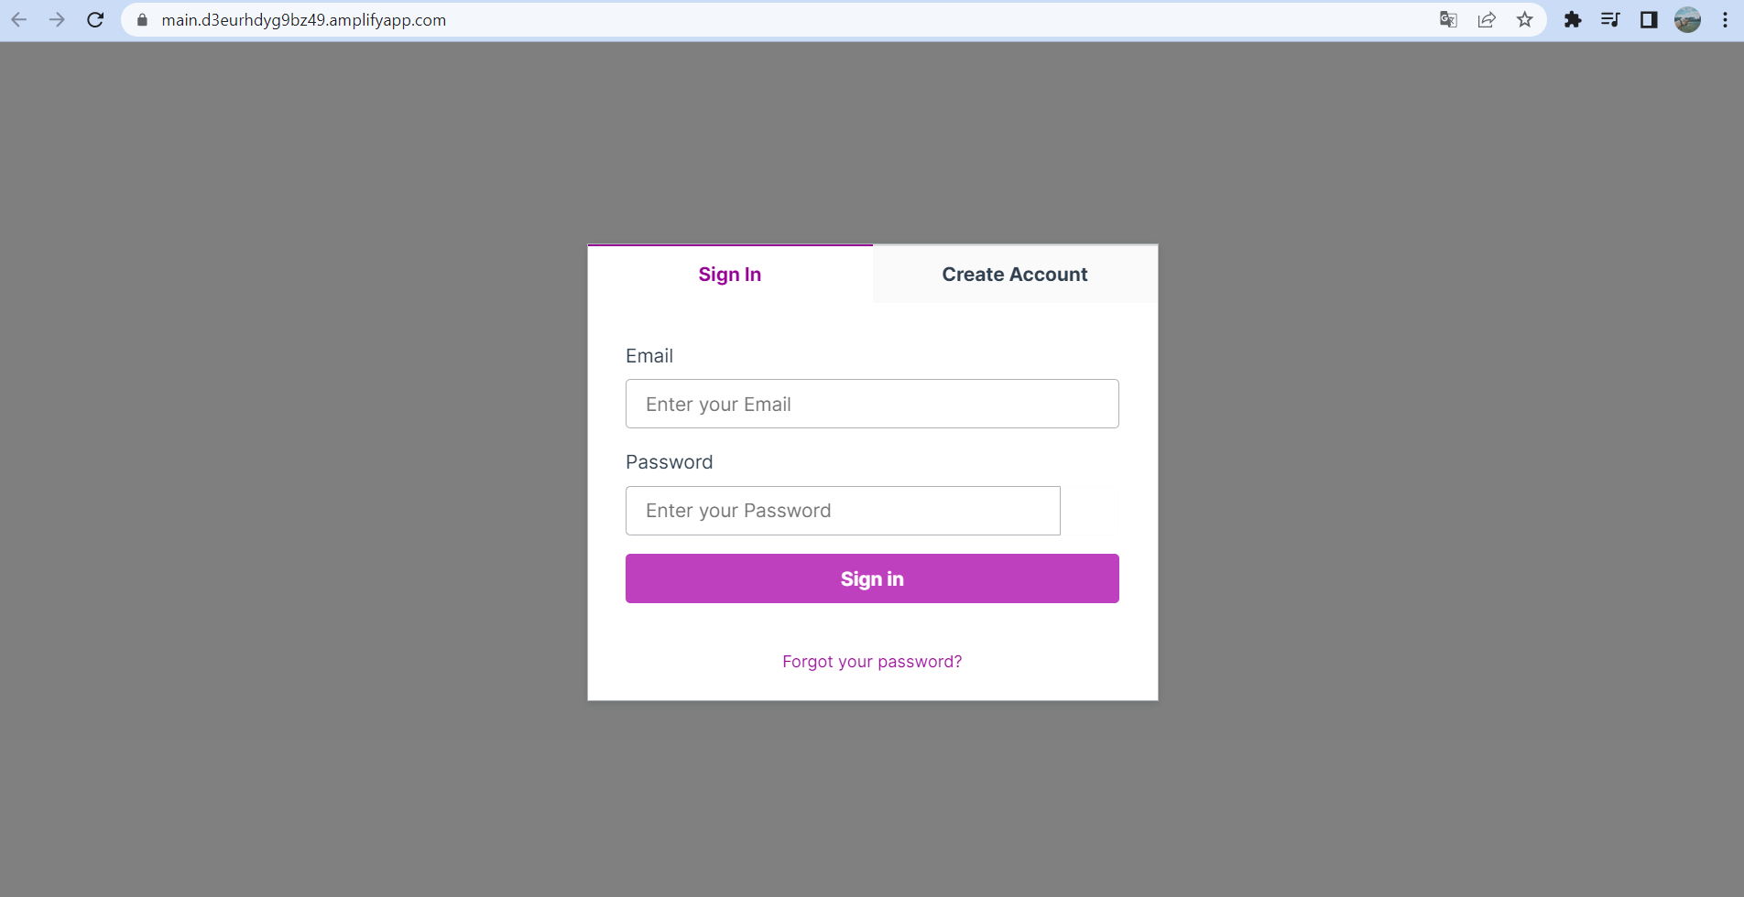This screenshot has height=897, width=1744.
Task: Select the address bar URL text
Action: (x=303, y=20)
